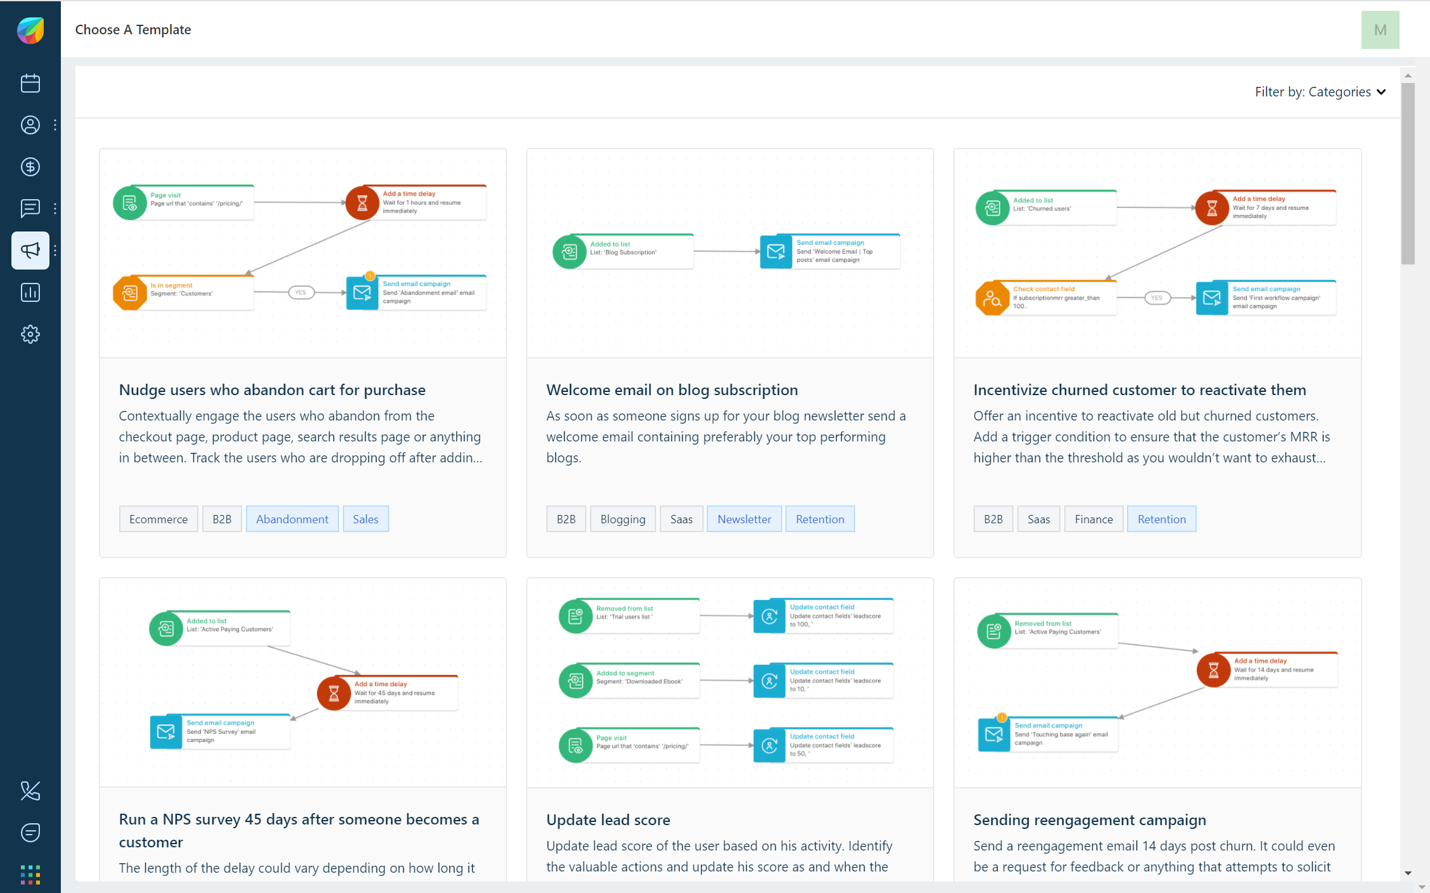
Task: Open the Conversations chat icon
Action: 30,208
